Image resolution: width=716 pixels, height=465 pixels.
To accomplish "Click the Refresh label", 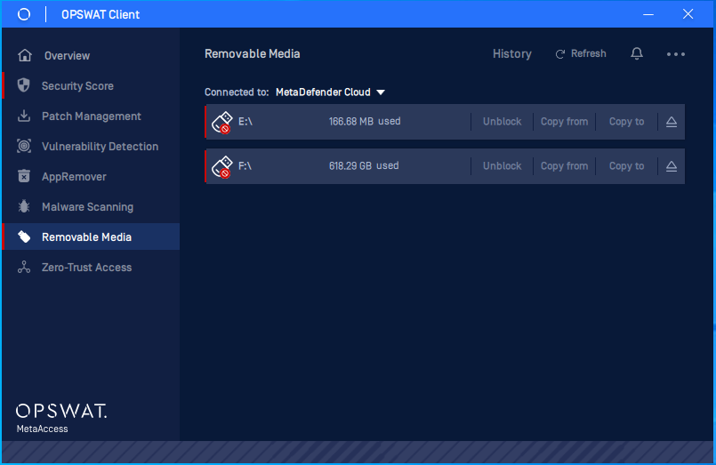I will pyautogui.click(x=588, y=53).
